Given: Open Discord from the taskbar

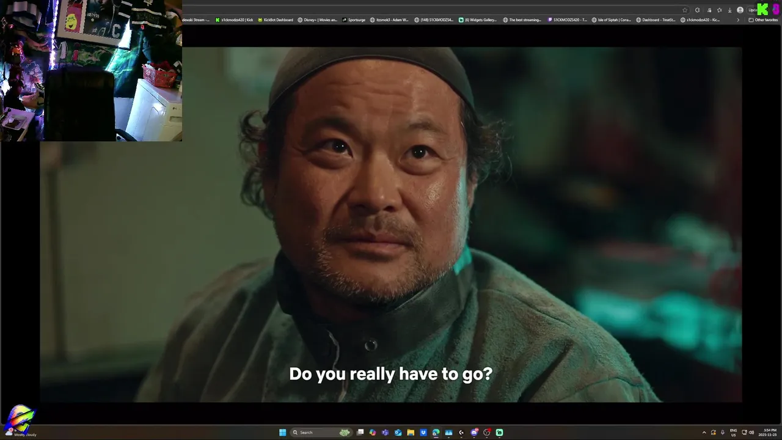Looking at the screenshot, I should coord(474,433).
